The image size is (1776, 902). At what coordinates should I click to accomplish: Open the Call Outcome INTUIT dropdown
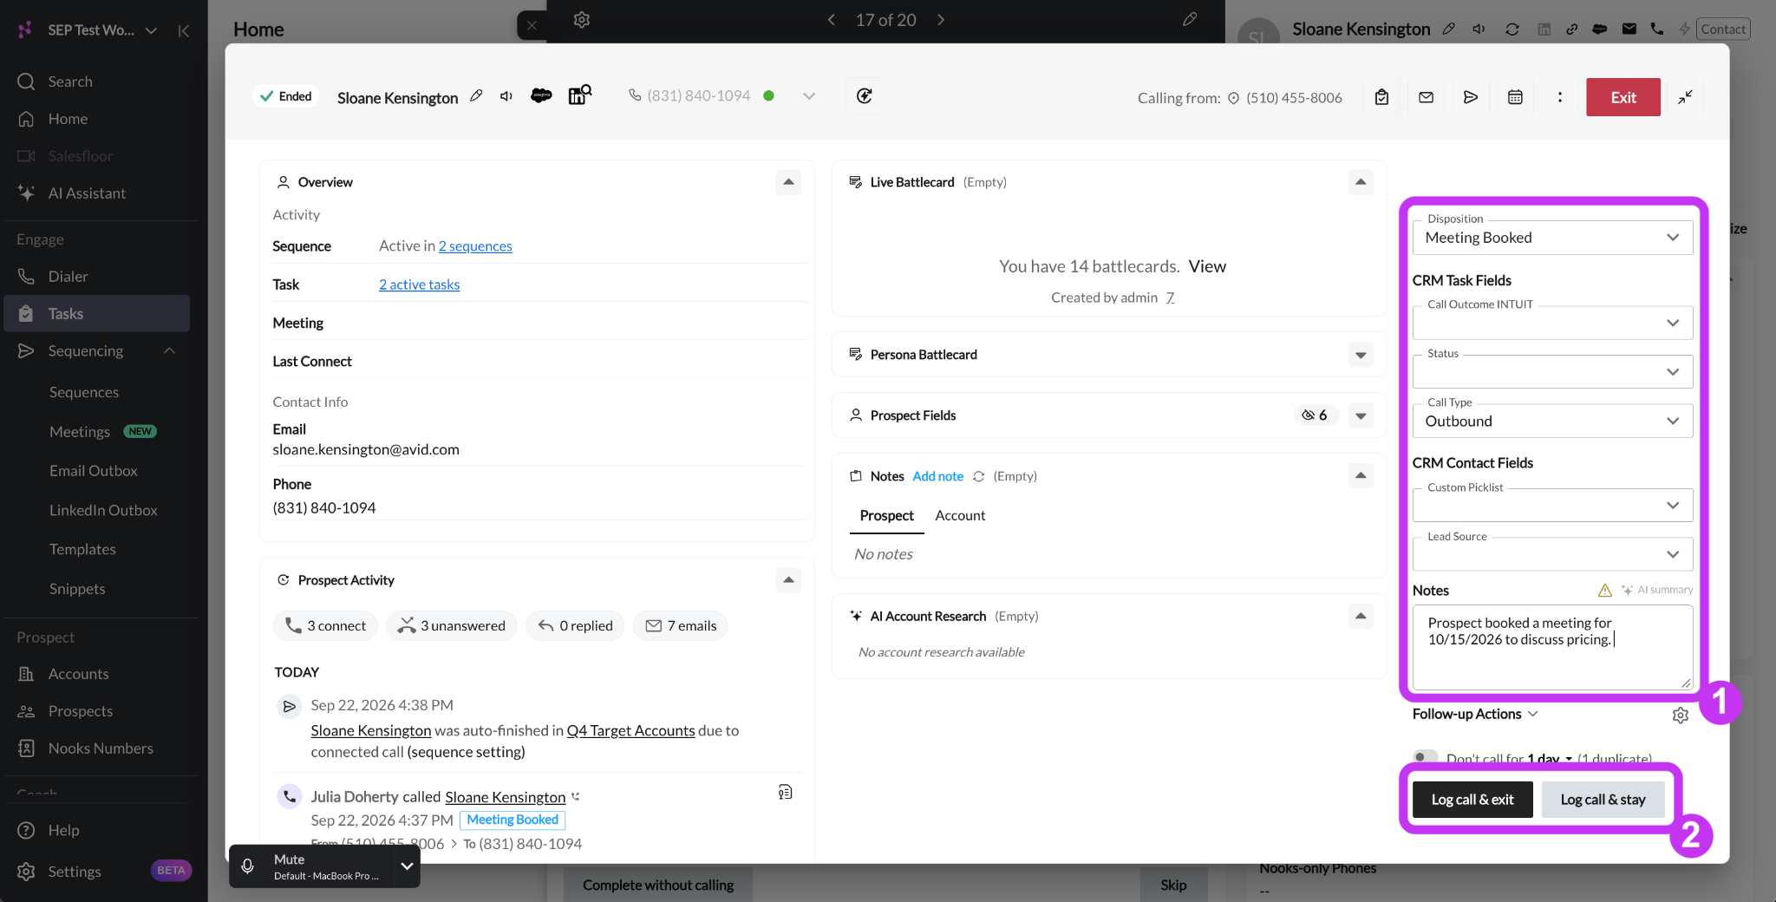[1552, 323]
